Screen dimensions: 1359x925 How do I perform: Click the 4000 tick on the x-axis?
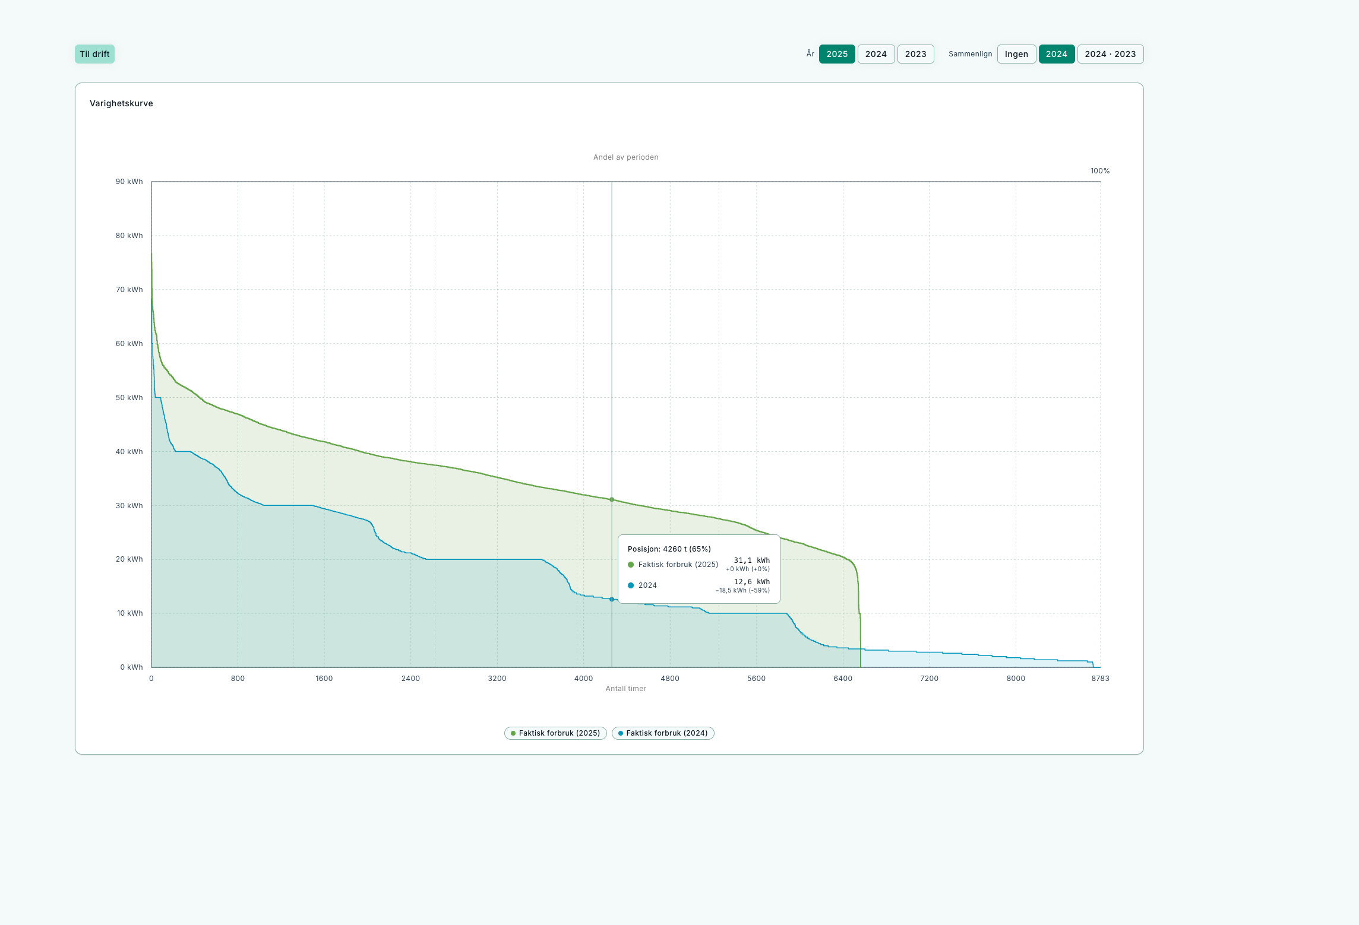click(x=583, y=679)
